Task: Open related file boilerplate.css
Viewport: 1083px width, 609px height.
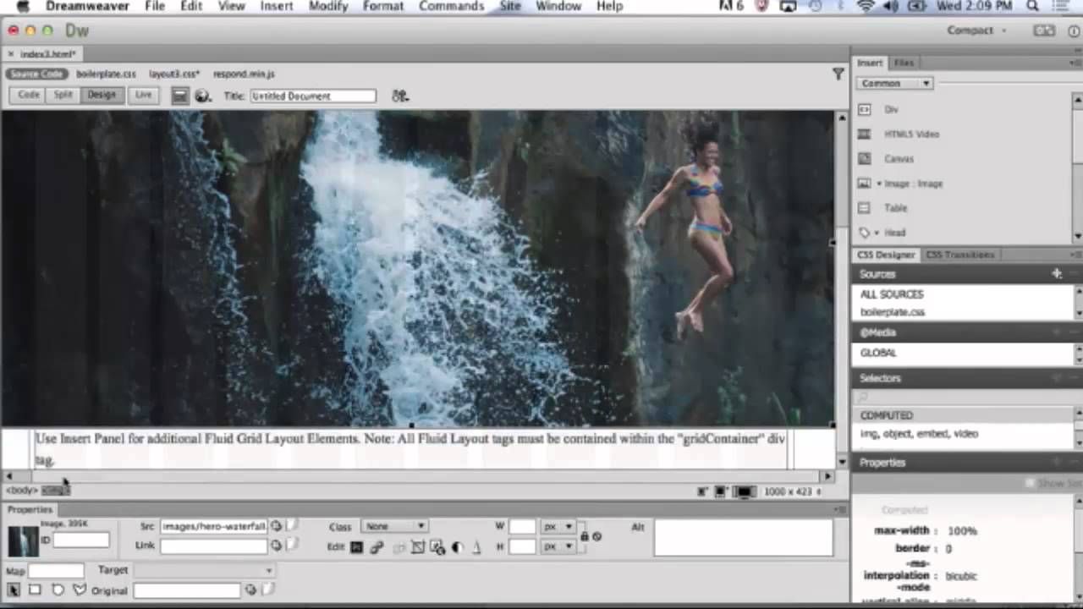Action: [106, 74]
